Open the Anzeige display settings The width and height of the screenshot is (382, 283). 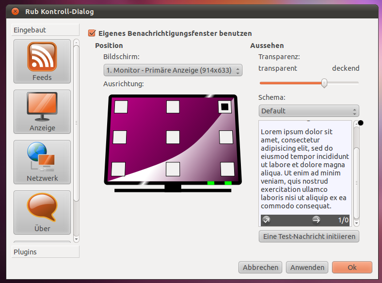click(42, 112)
